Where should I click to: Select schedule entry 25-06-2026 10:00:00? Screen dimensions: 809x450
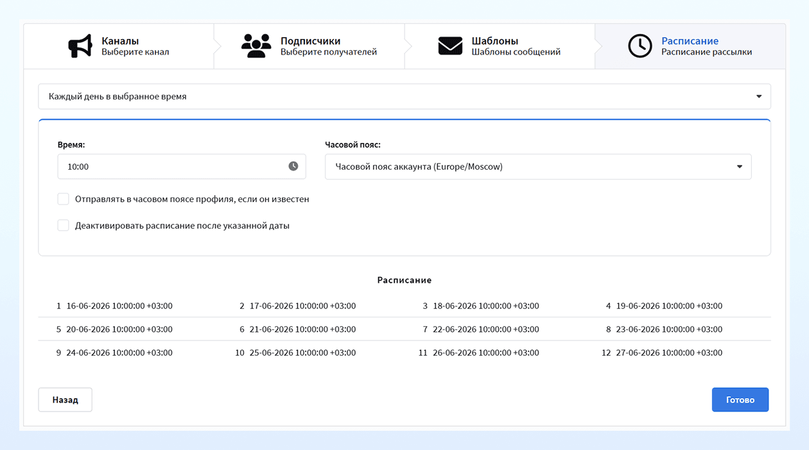(302, 353)
